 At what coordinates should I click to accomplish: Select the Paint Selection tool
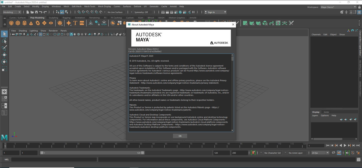tap(4, 48)
